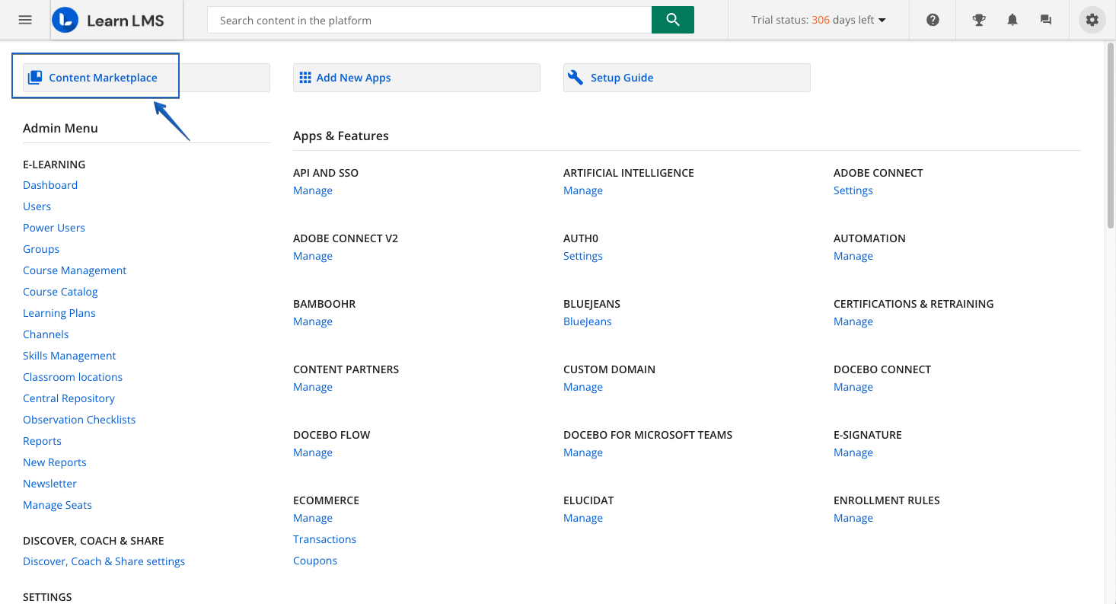Open Channels admin link

point(46,334)
